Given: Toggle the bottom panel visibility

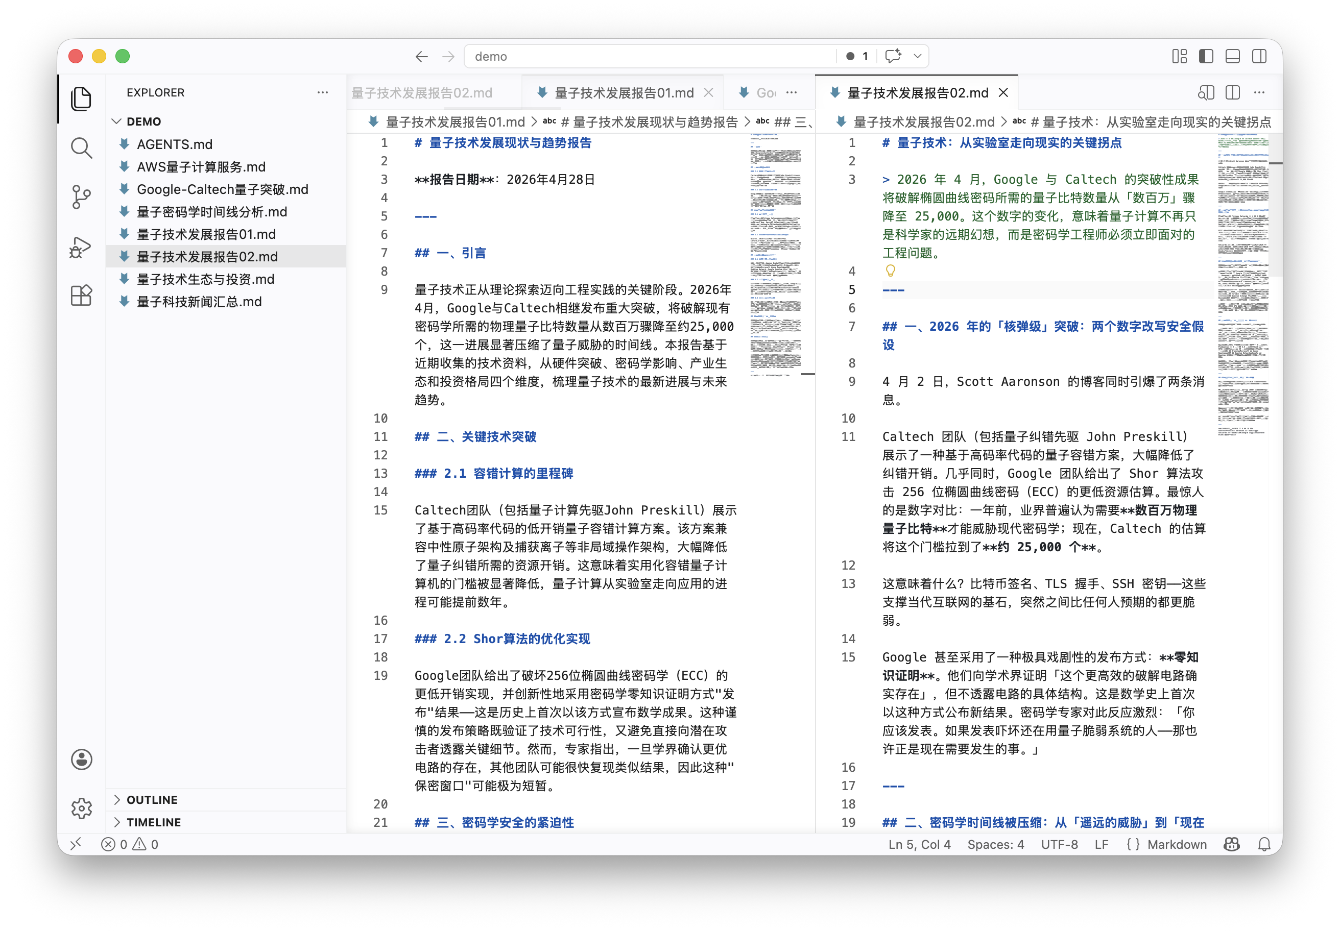Looking at the screenshot, I should 1233,56.
